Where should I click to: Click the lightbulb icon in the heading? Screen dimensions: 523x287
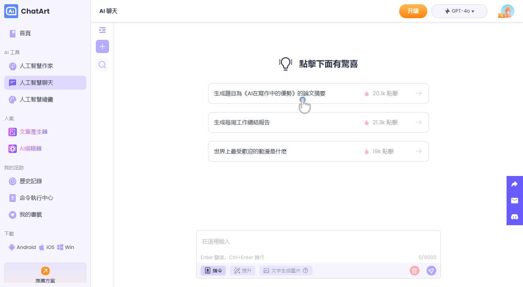pyautogui.click(x=285, y=64)
